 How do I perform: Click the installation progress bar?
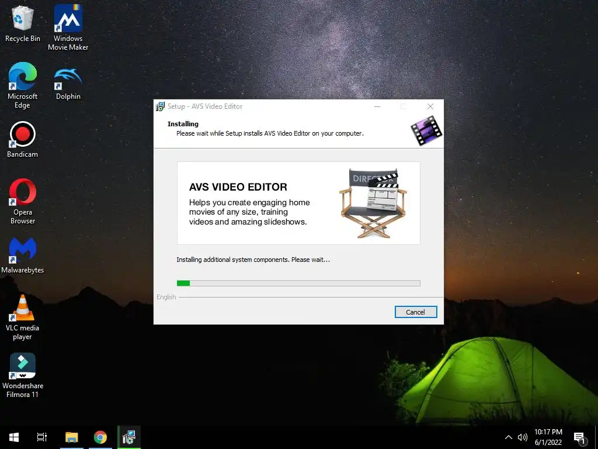pos(298,284)
